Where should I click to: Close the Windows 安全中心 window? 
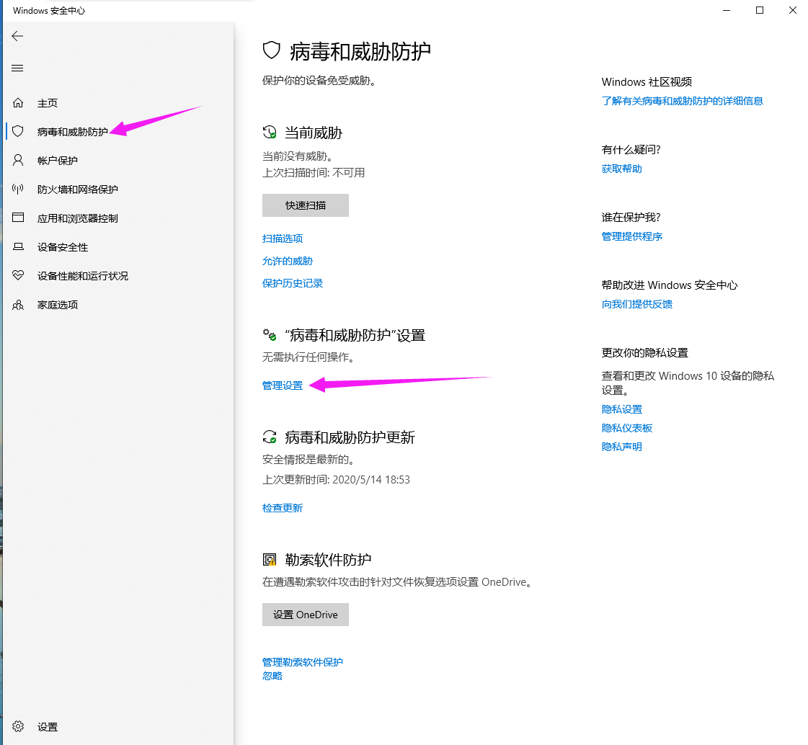click(x=793, y=10)
